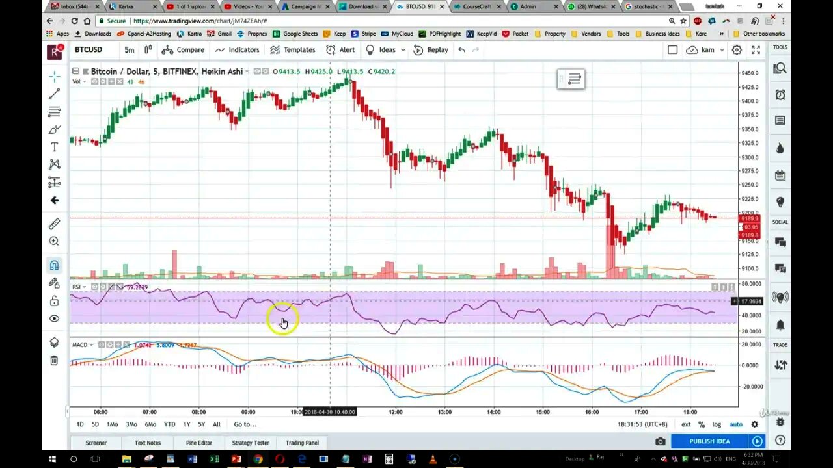Toggle auto scale on price axis

tap(736, 424)
